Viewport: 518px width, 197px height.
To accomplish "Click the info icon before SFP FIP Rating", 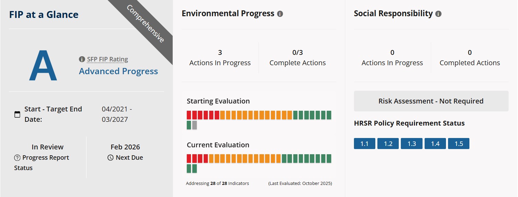I will pos(82,59).
